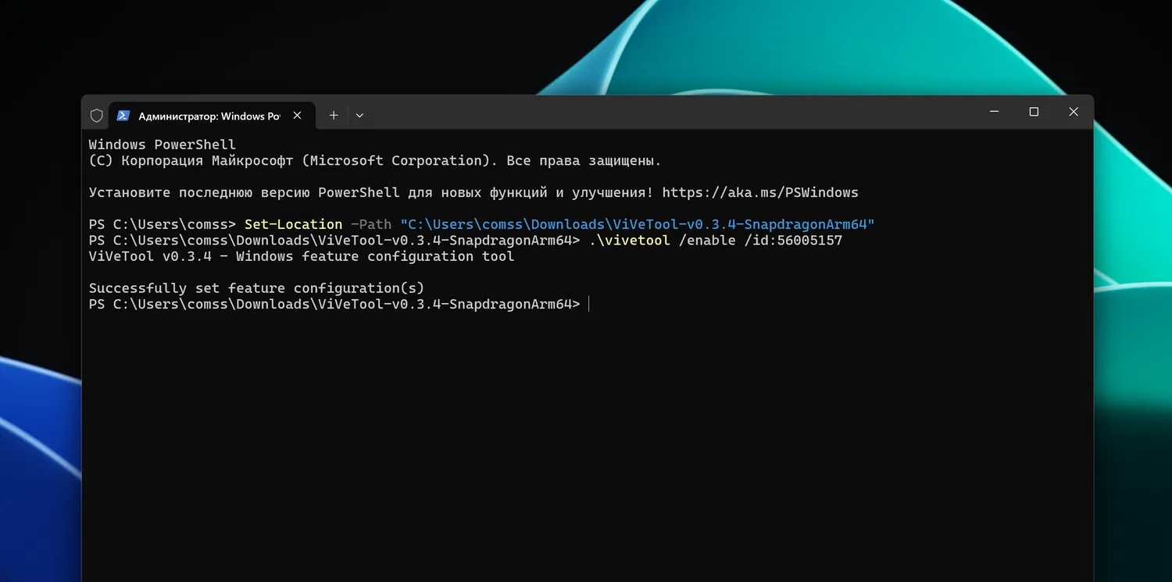
Task: Click the desktop wallpaper above the window
Action: coord(313,47)
